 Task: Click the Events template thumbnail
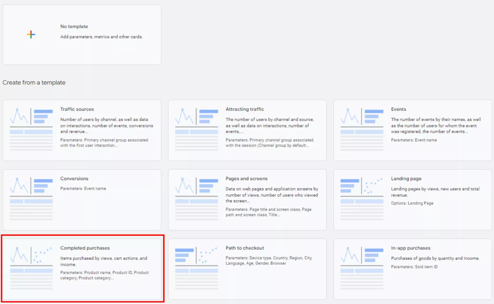(362, 130)
